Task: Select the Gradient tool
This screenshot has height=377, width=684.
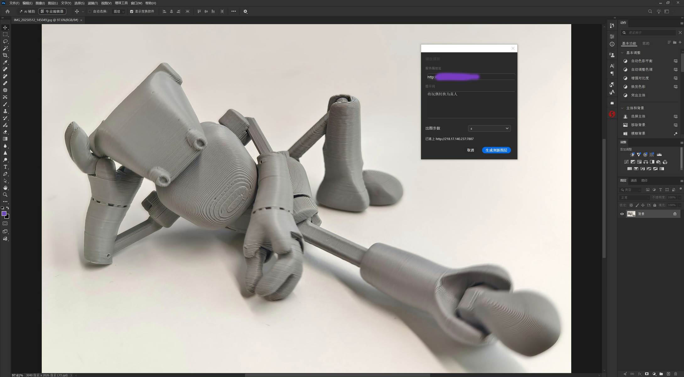Action: point(5,139)
